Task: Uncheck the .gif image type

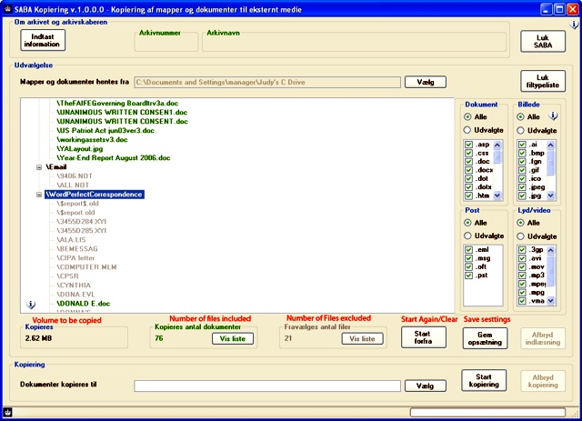Action: point(522,170)
